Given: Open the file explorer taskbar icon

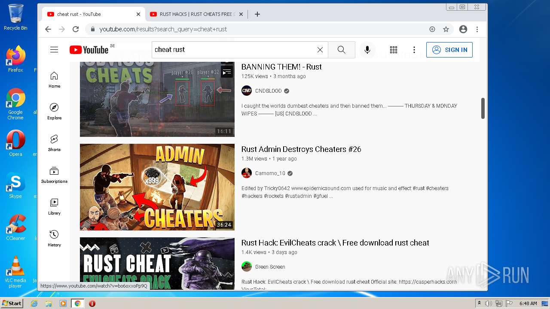Looking at the screenshot, I should pos(49,303).
